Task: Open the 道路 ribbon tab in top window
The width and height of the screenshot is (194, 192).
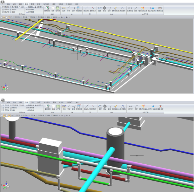Action: tap(20, 4)
